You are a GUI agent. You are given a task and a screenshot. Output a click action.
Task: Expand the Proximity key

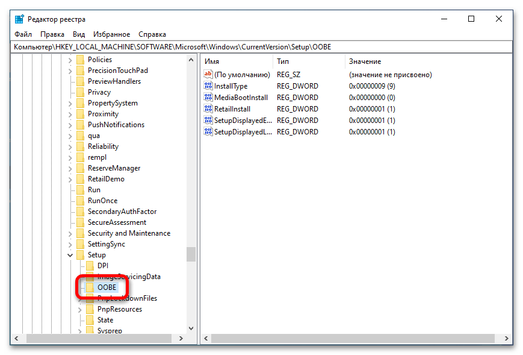click(70, 115)
